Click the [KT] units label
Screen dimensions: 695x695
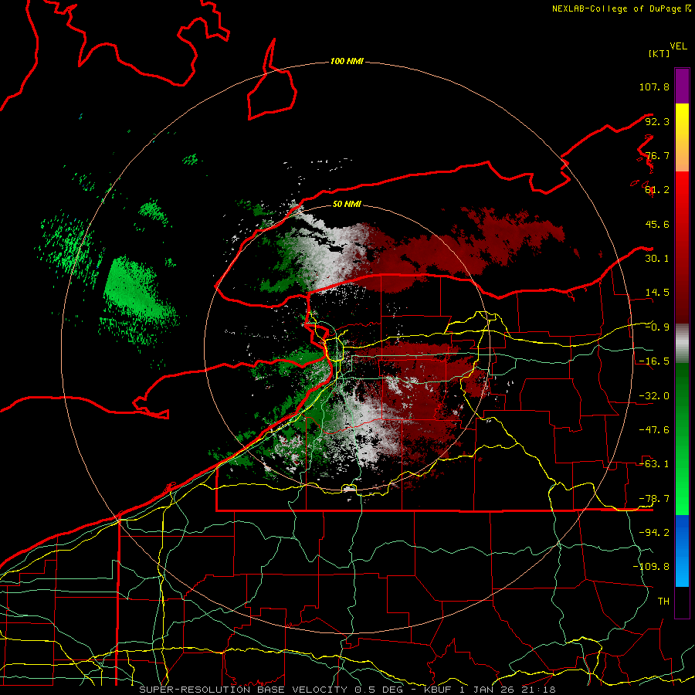(x=659, y=53)
